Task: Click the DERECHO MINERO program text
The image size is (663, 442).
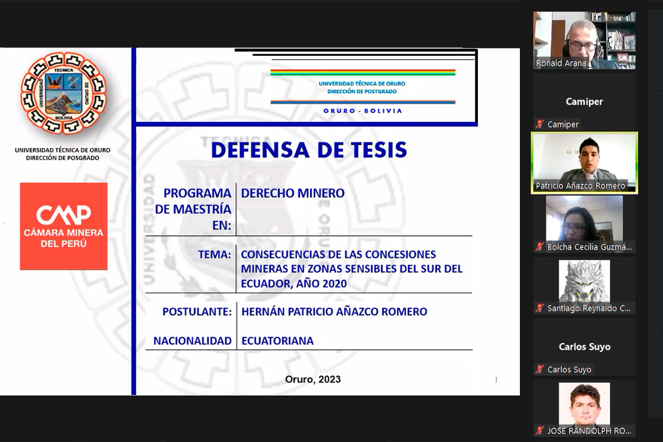Action: pos(293,193)
